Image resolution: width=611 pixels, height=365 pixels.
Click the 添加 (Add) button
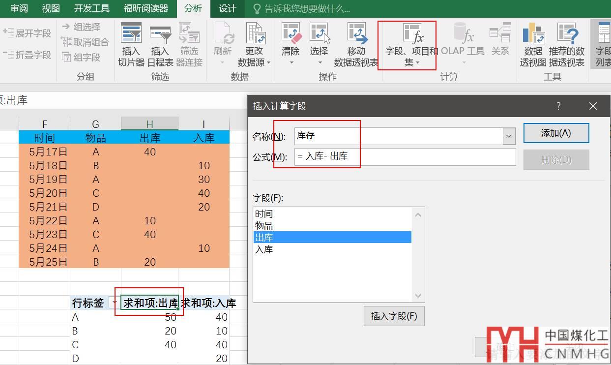pos(555,133)
